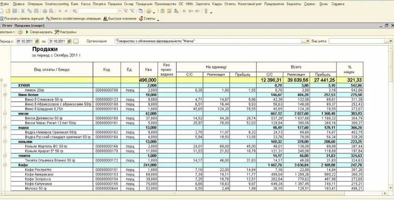
Task: Open the Настройки report settings
Action: tap(65, 32)
